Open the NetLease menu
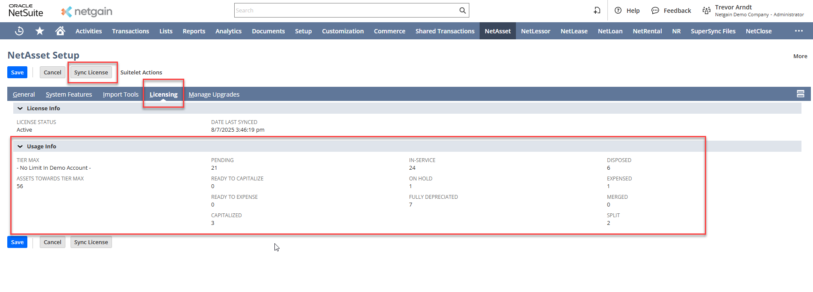The width and height of the screenshot is (813, 292). 574,31
